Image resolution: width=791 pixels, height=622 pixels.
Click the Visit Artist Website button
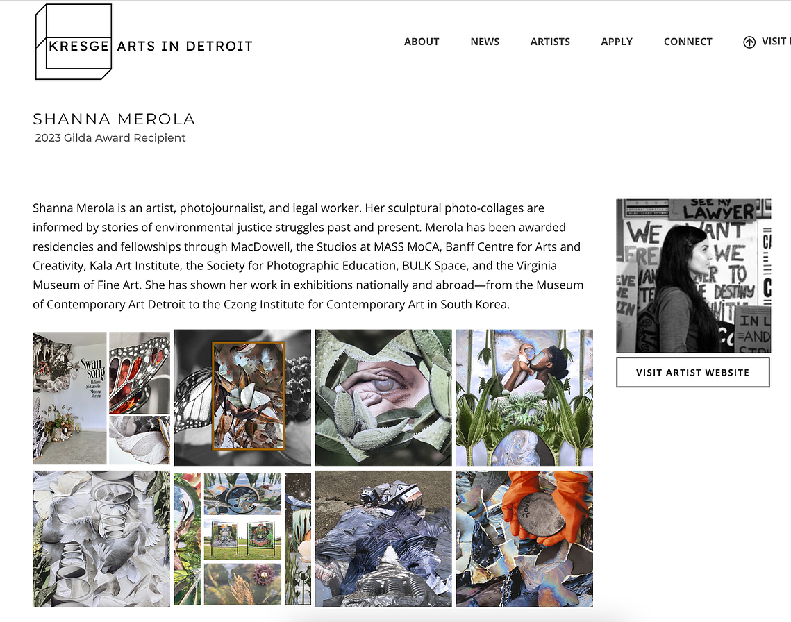click(692, 372)
